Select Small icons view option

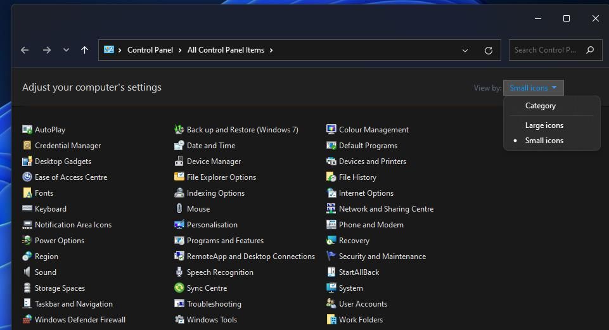[544, 141]
